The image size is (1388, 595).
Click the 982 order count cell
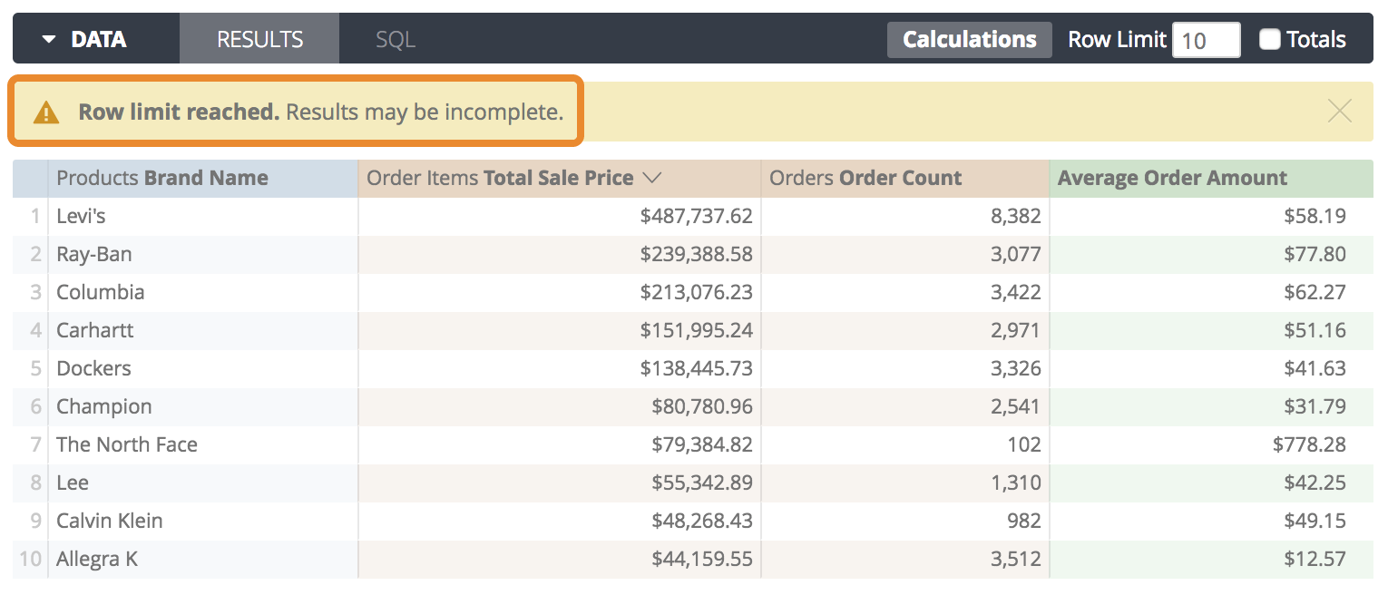click(x=904, y=521)
